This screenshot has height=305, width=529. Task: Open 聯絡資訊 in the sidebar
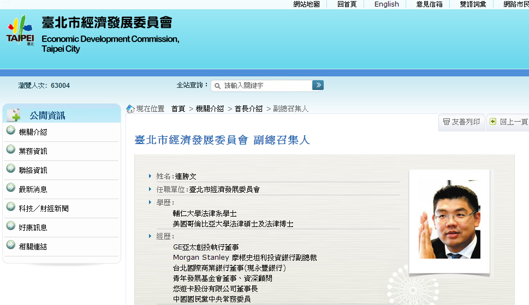[x=33, y=171]
